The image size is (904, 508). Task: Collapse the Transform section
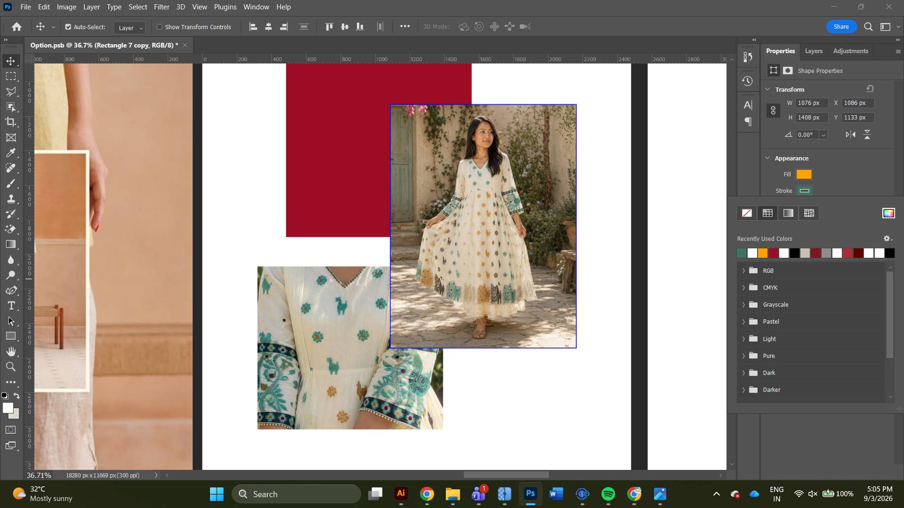click(x=767, y=89)
